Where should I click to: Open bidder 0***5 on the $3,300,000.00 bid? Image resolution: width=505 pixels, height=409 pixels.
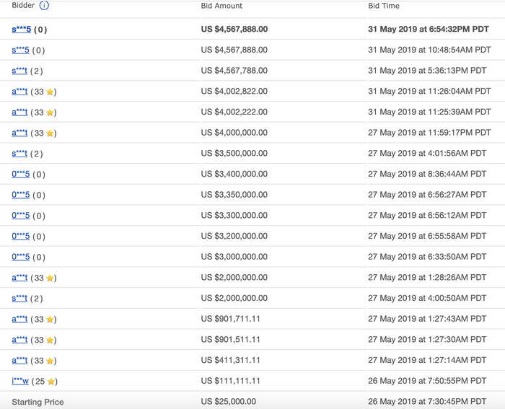[x=20, y=216]
